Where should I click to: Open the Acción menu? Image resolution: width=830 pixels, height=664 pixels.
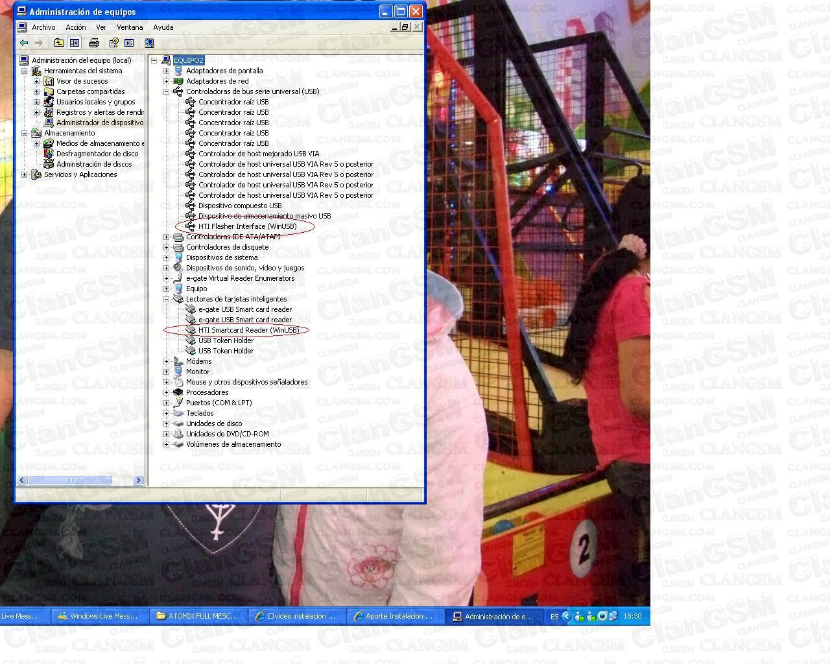[x=75, y=27]
